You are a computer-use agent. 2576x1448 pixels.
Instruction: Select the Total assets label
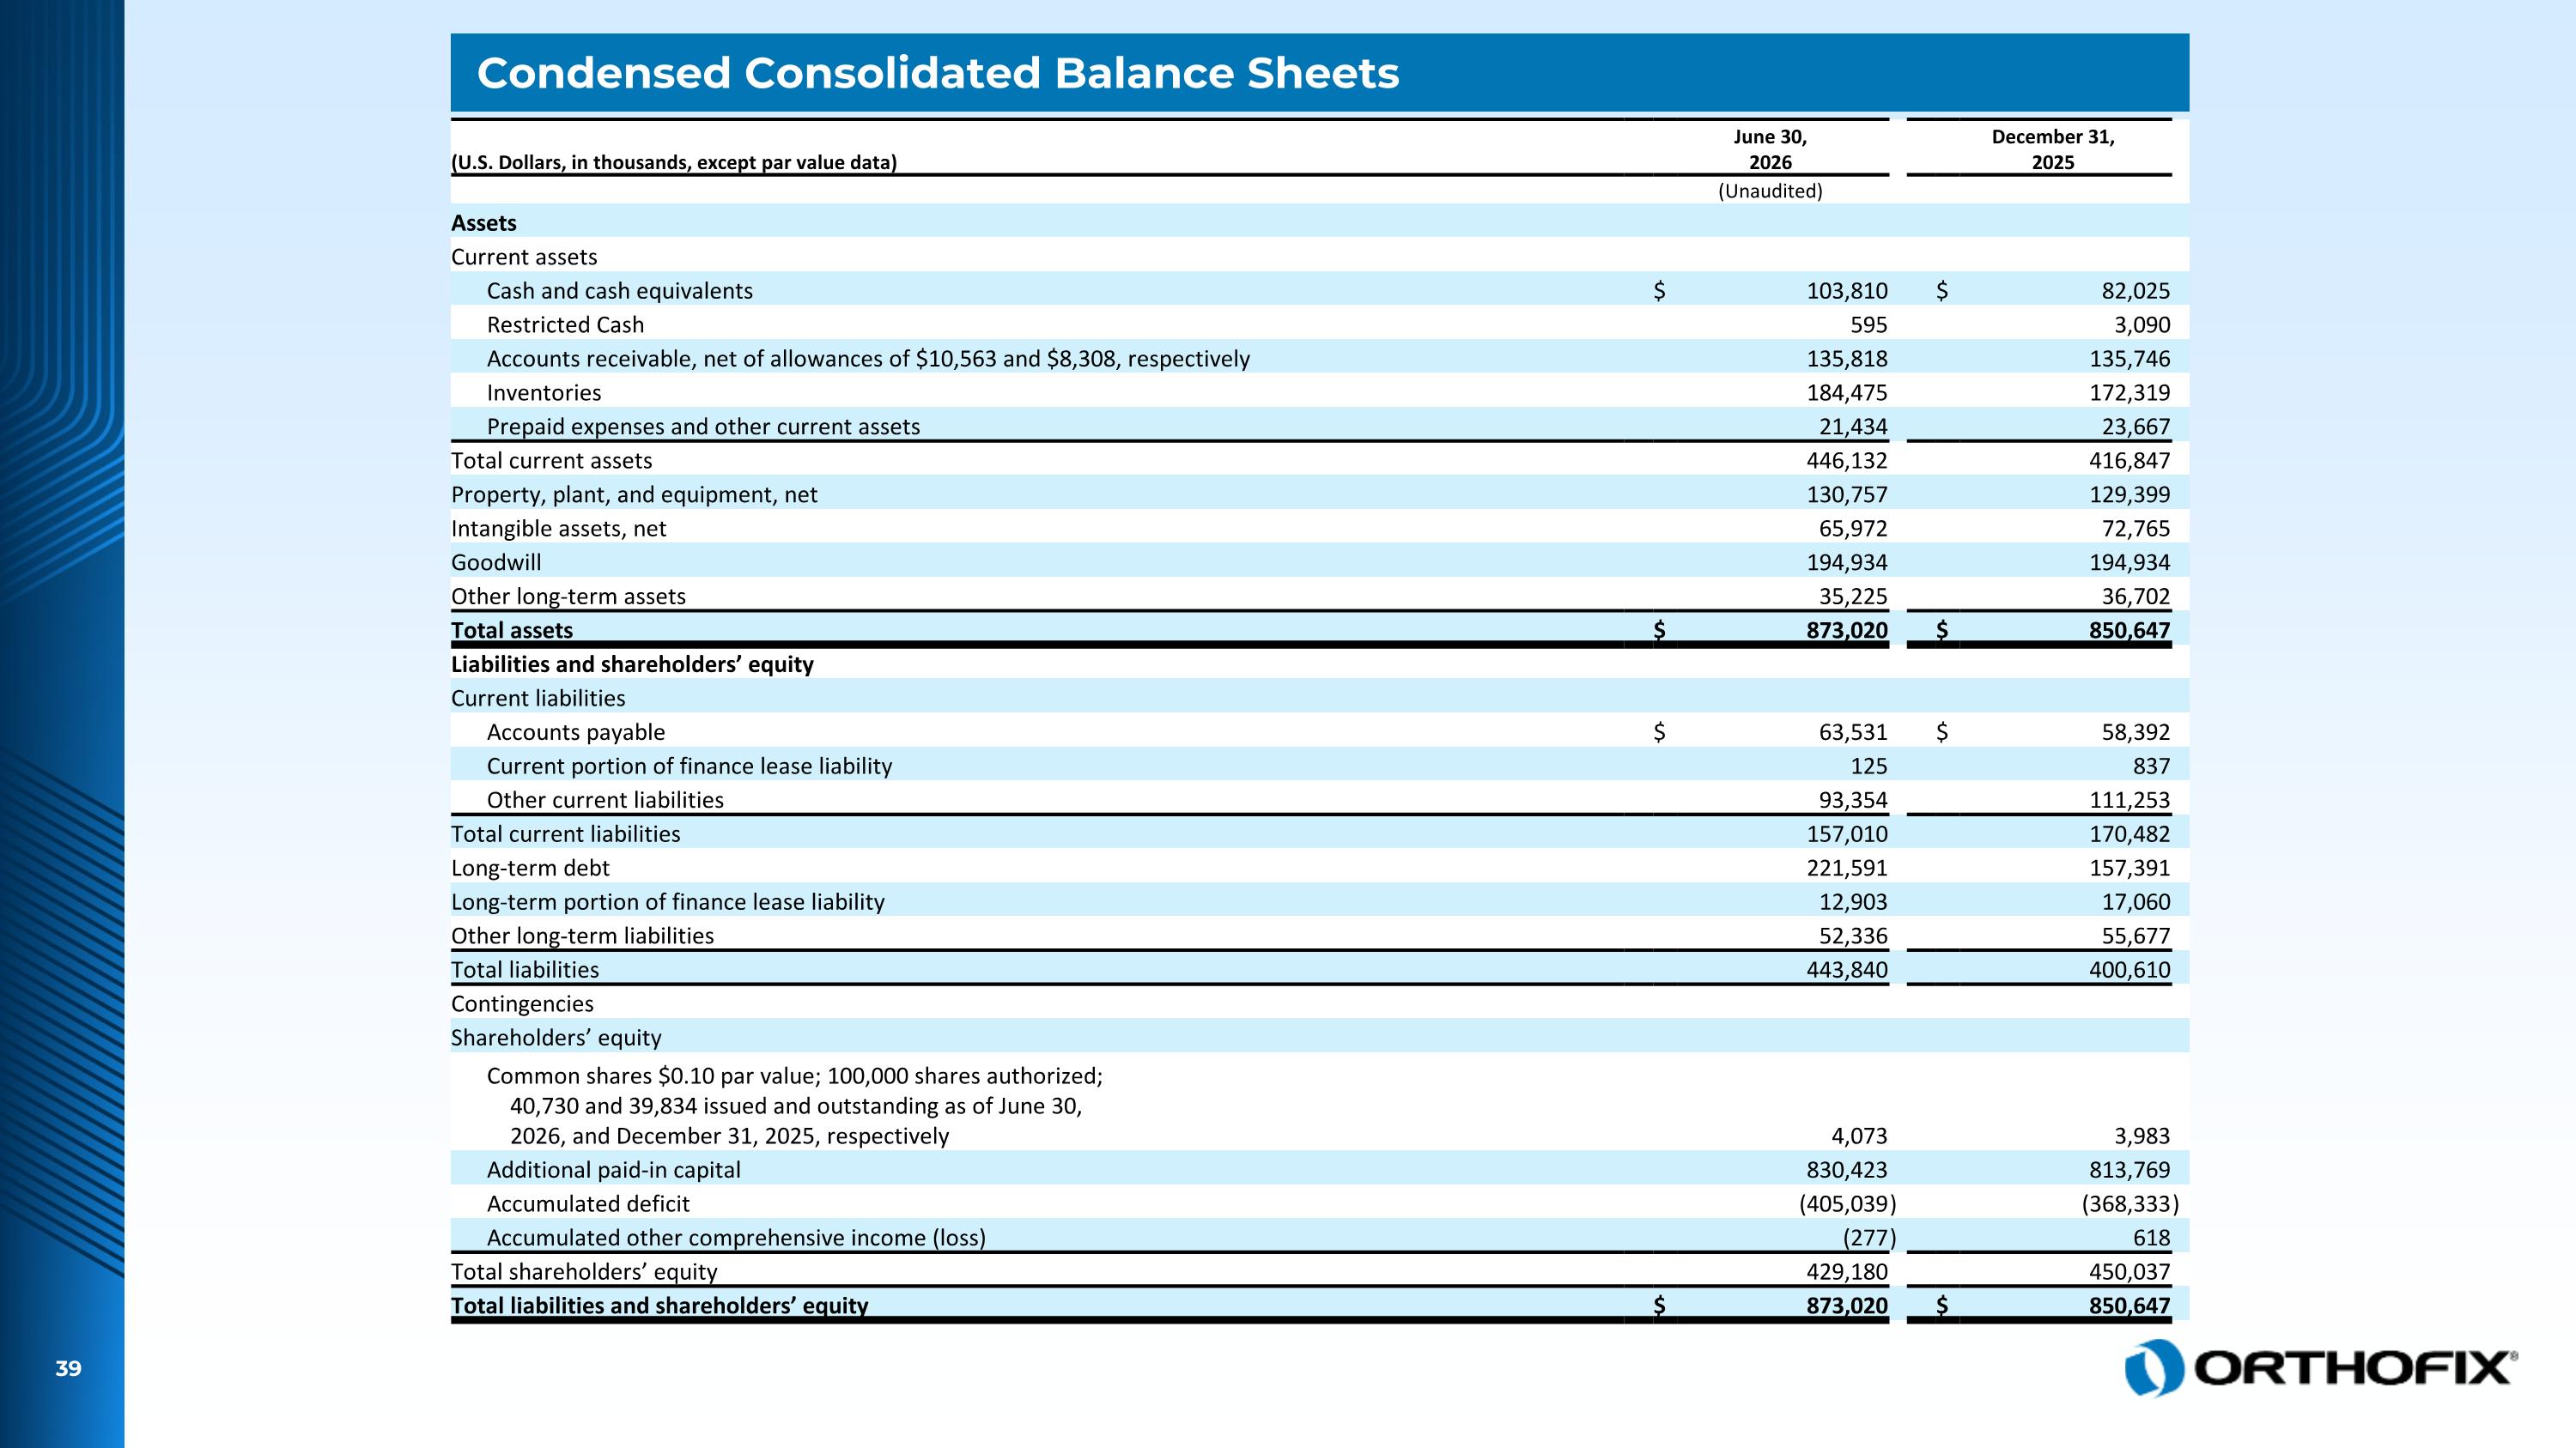(512, 631)
